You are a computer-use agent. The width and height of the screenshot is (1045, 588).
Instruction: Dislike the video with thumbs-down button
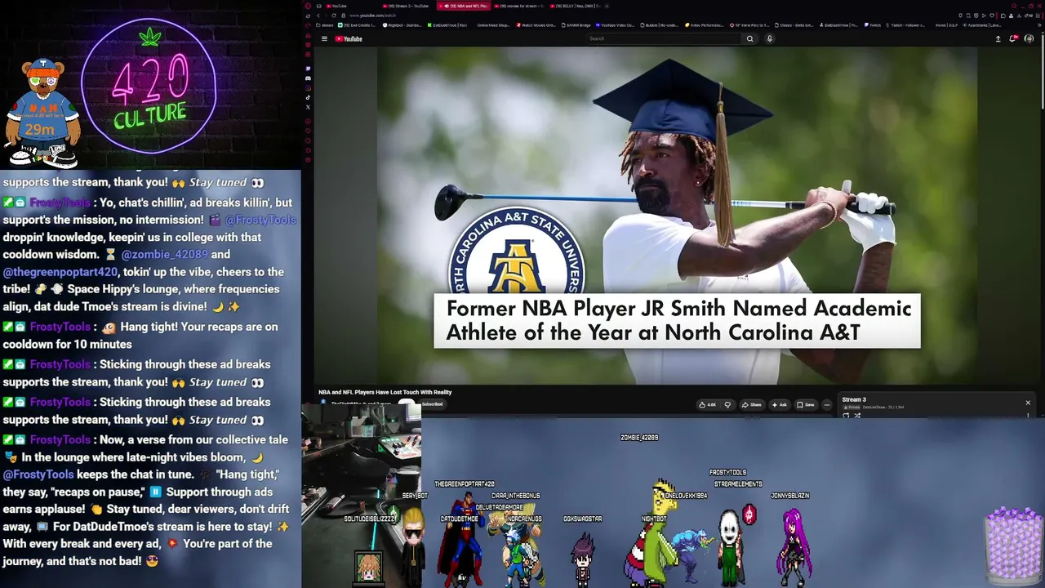coord(727,405)
